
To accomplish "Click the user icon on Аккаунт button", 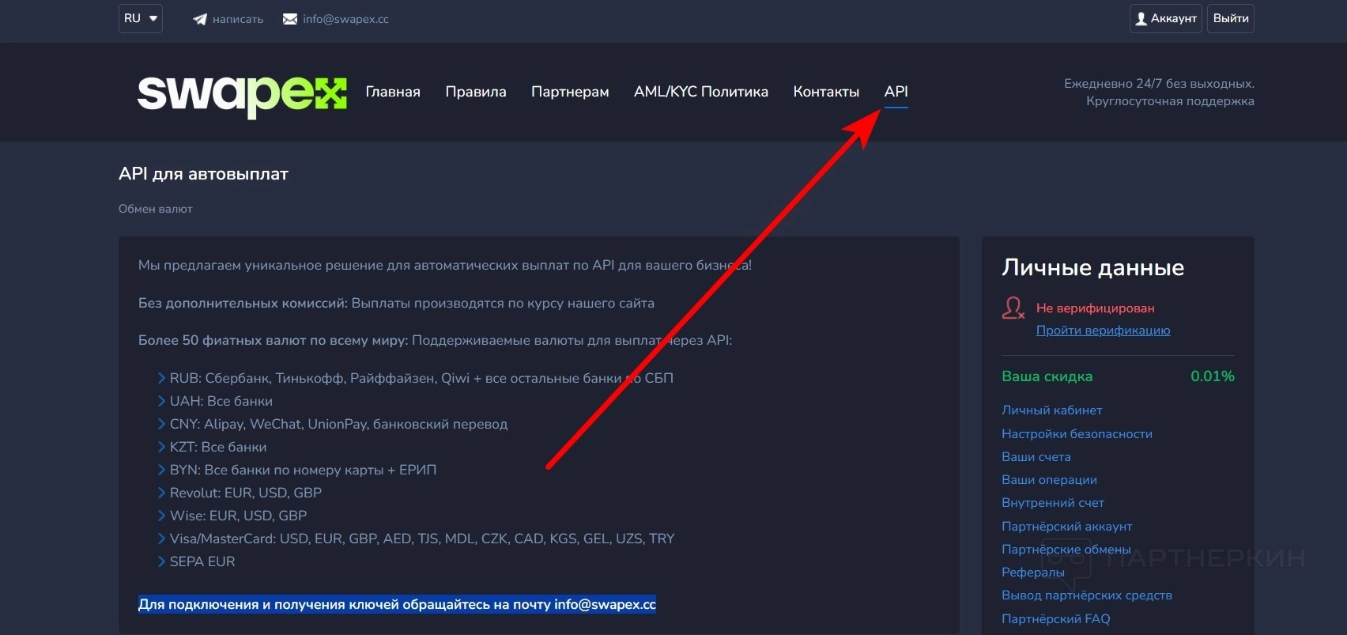I will pyautogui.click(x=1141, y=19).
